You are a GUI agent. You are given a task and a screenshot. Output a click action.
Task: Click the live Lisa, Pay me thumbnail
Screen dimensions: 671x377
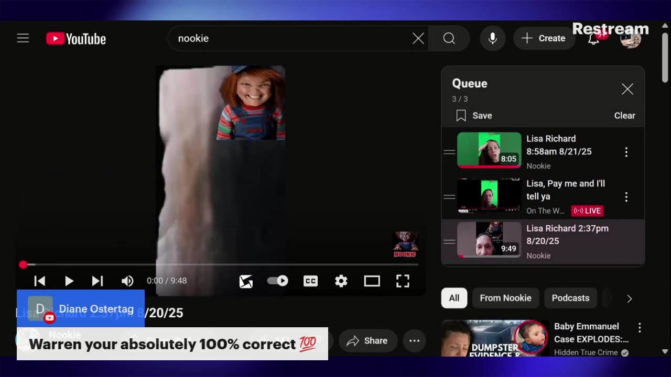489,195
